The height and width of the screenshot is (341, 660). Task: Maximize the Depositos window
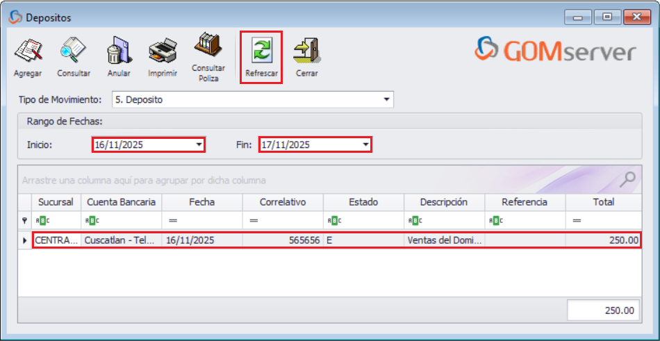[x=607, y=17]
